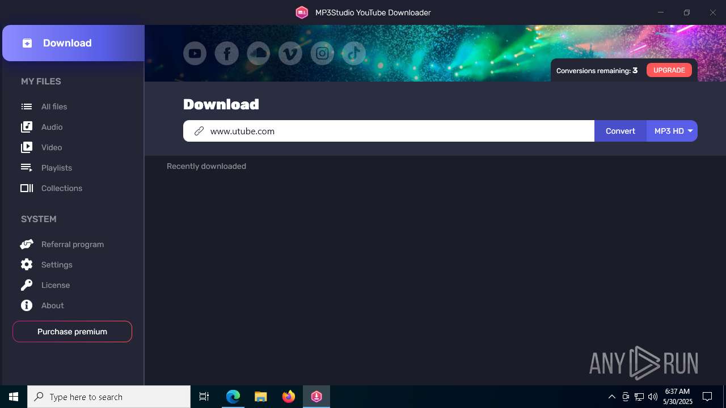The height and width of the screenshot is (408, 726).
Task: Click the taskbar search box
Action: pyautogui.click(x=109, y=397)
